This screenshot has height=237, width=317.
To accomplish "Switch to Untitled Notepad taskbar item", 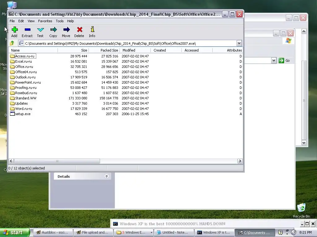I will point(173,233).
